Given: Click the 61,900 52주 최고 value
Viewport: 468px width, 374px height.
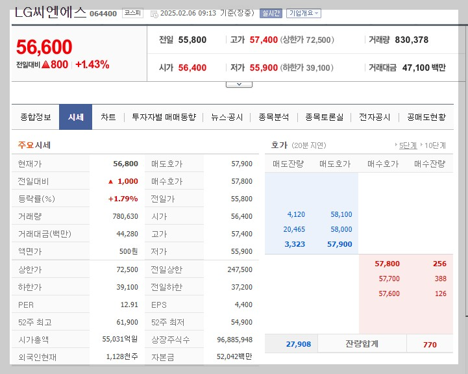Looking at the screenshot, I should [x=127, y=322].
